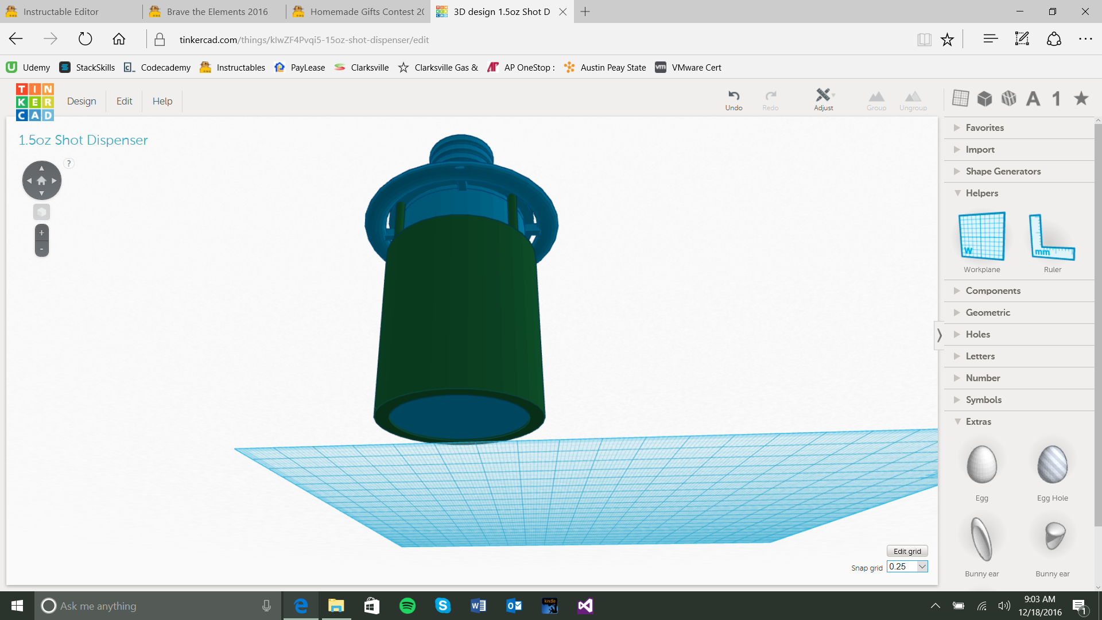Click the 1.5oz Shot Dispenser title
The height and width of the screenshot is (620, 1102).
point(83,140)
